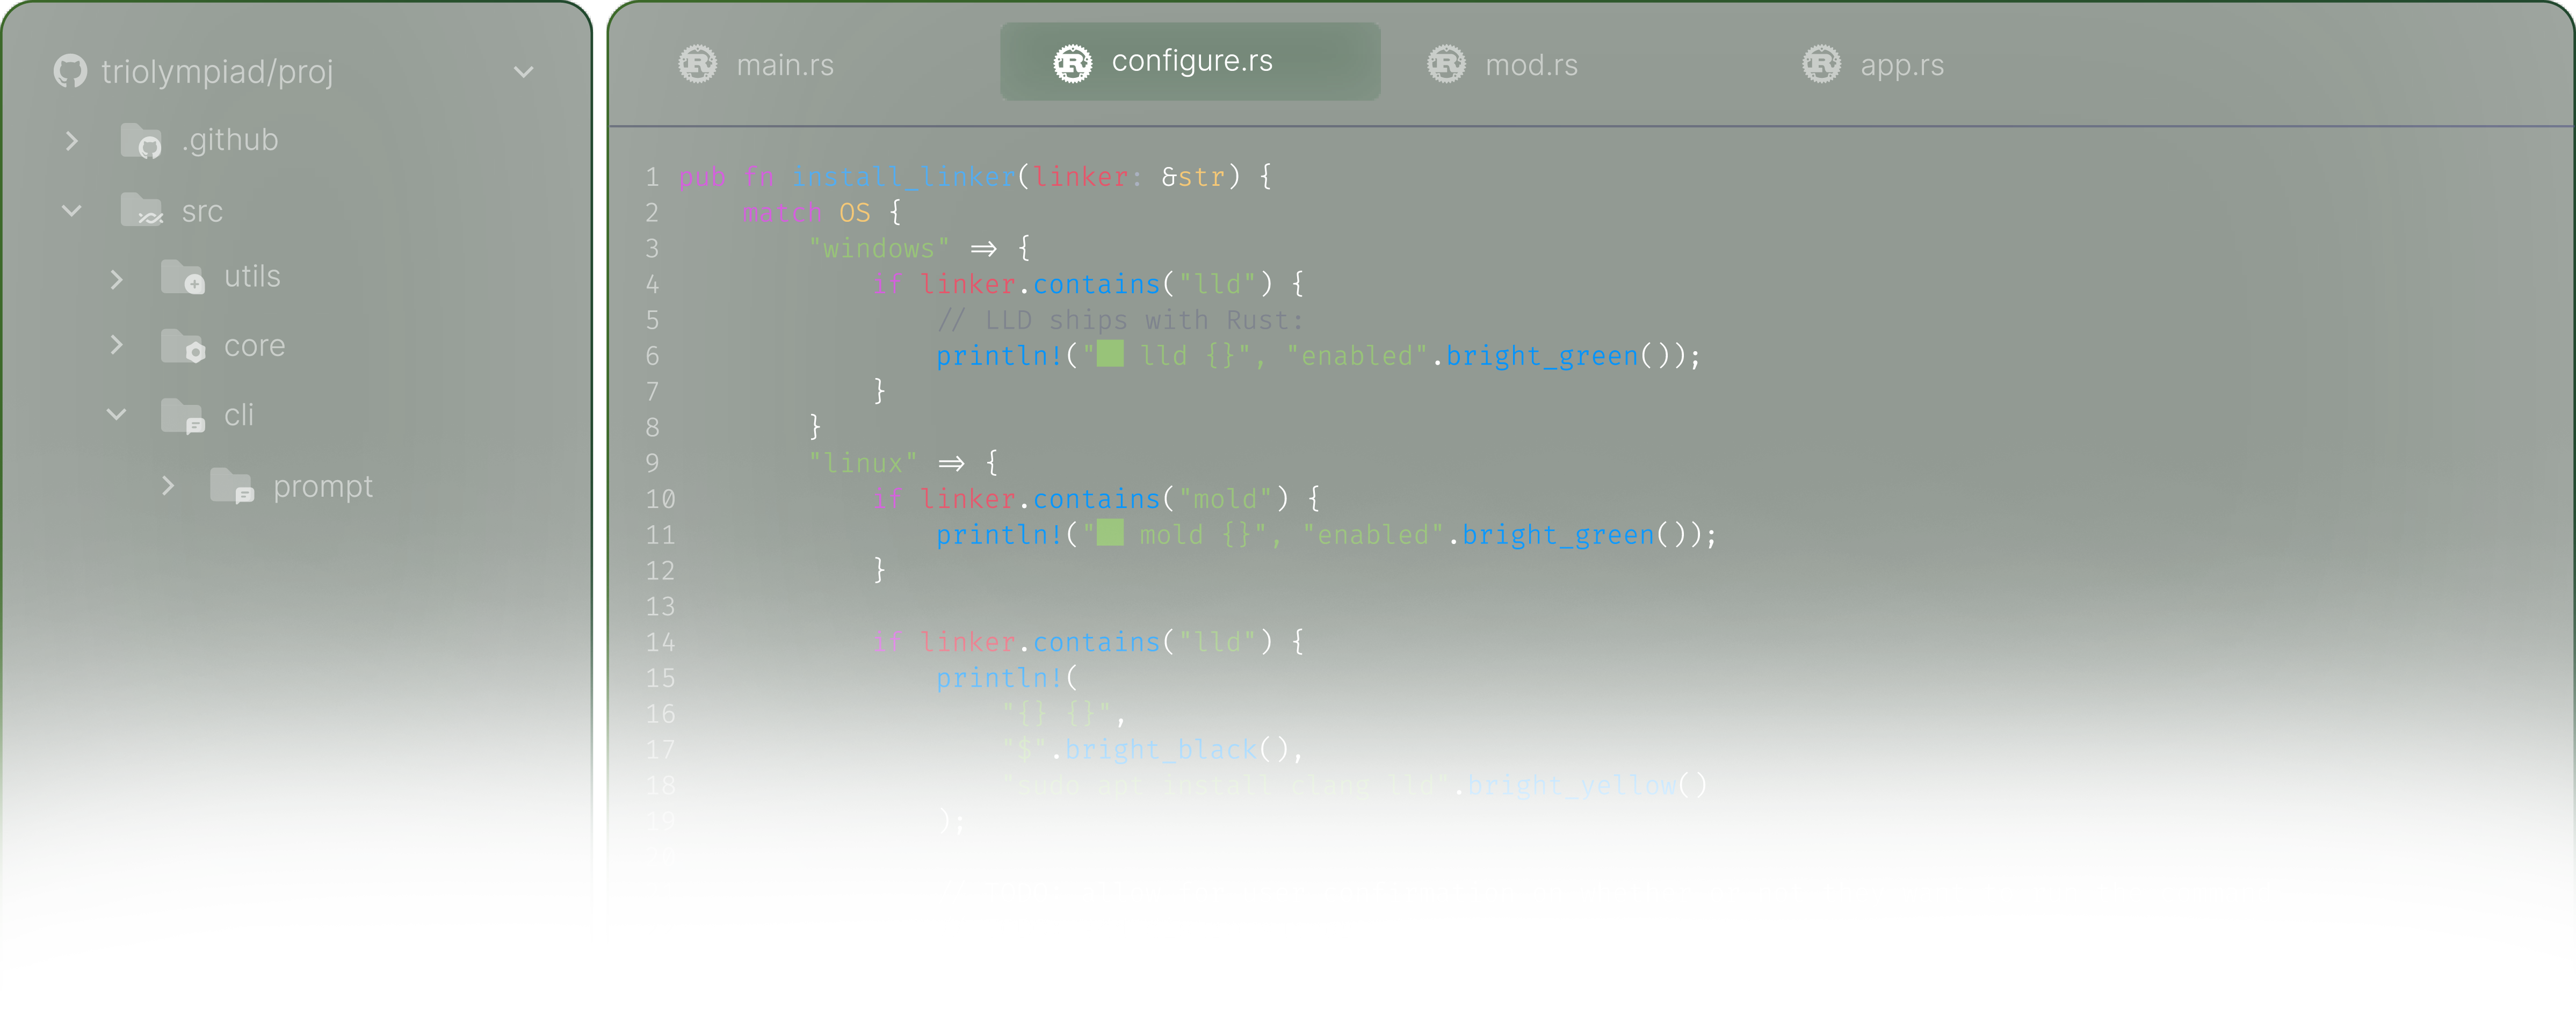Image resolution: width=2576 pixels, height=1023 pixels.
Task: Open the repository dropdown chevron
Action: pos(523,72)
